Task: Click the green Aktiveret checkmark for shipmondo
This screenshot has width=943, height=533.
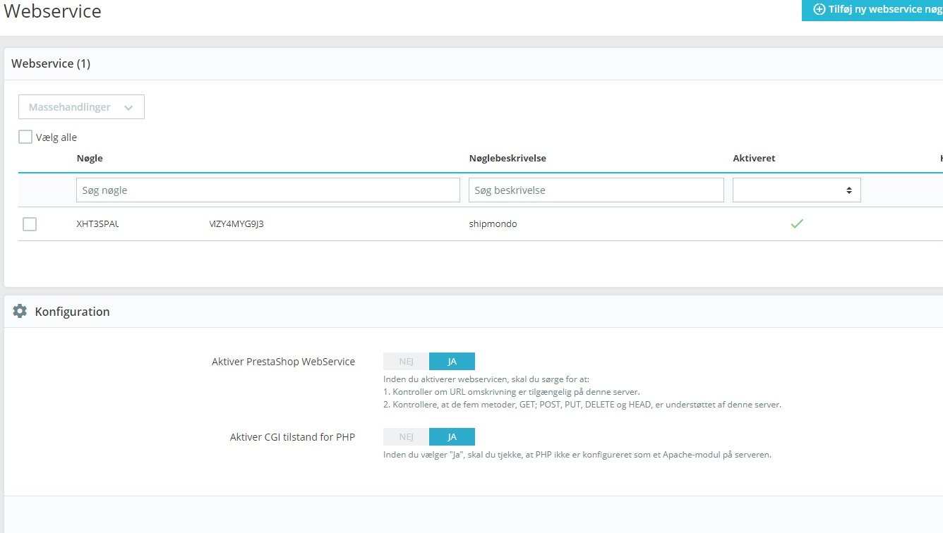Action: pyautogui.click(x=797, y=223)
